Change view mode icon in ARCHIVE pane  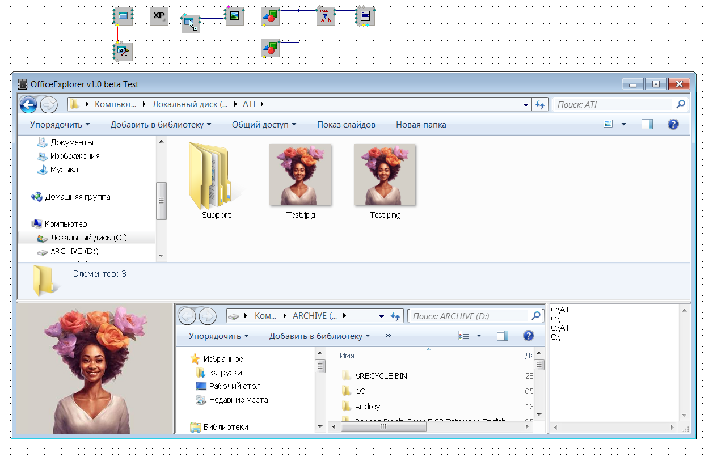(464, 336)
